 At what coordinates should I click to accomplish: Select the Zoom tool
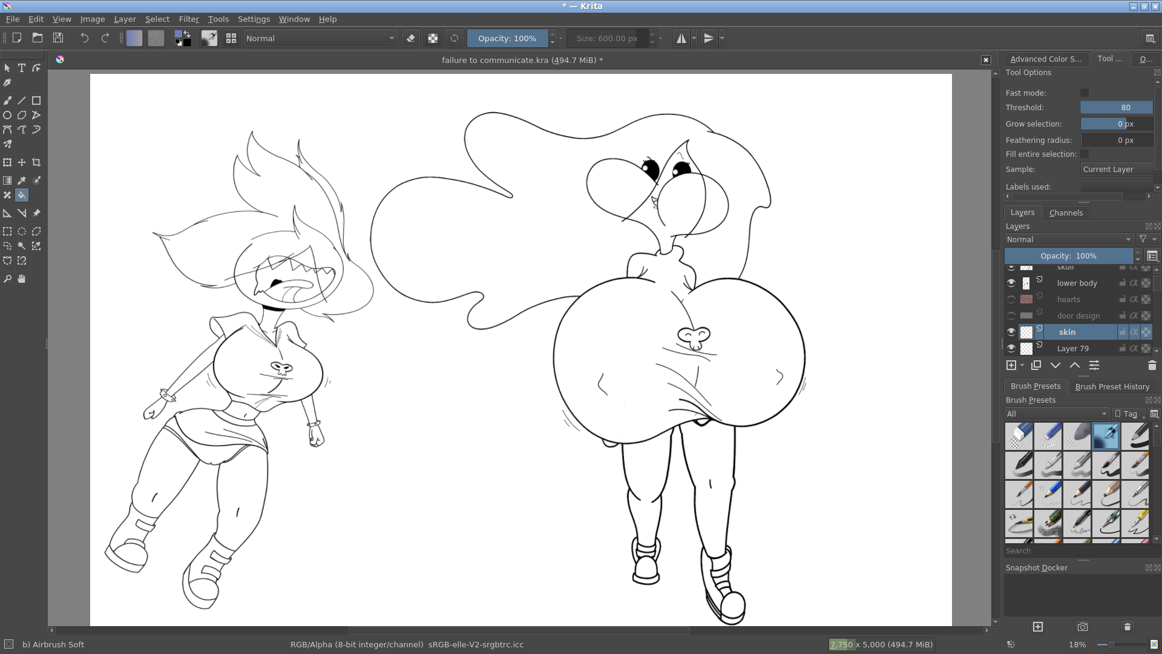[7, 279]
